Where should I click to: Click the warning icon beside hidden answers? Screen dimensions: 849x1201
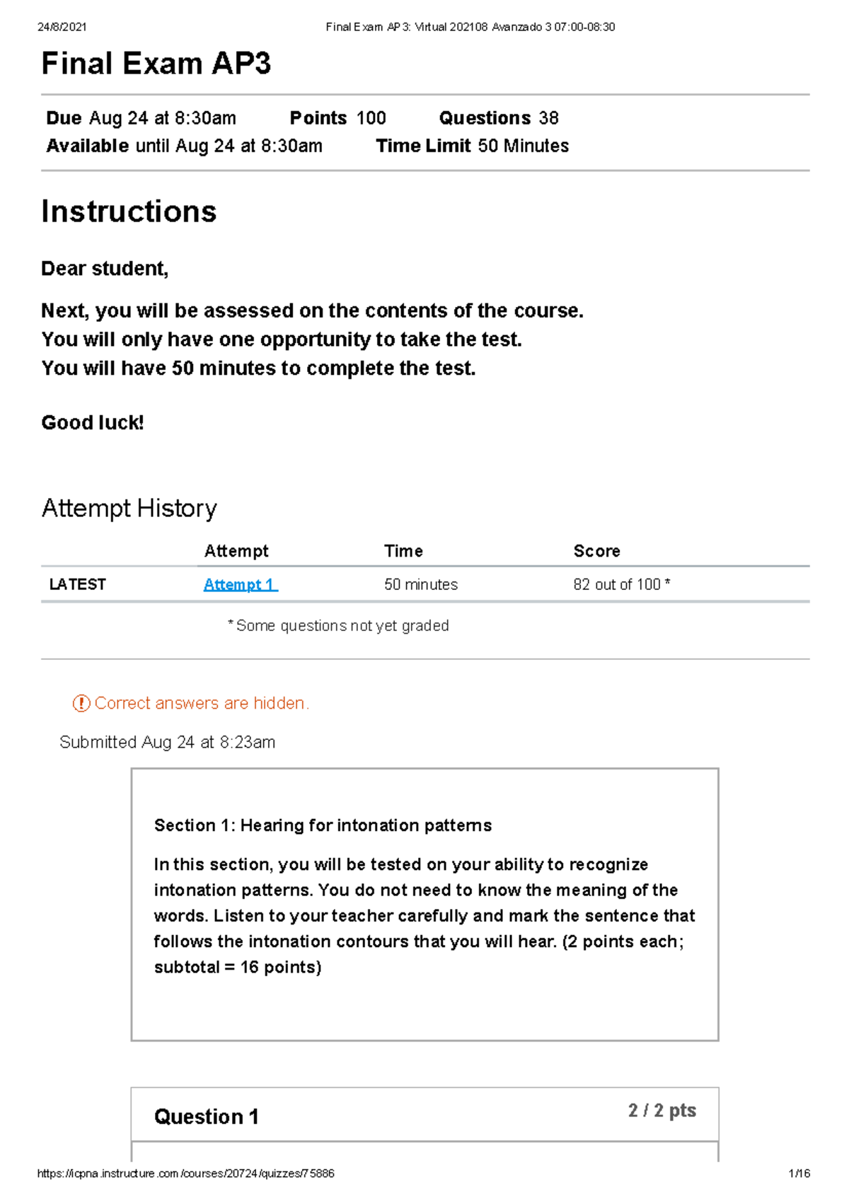(x=81, y=703)
